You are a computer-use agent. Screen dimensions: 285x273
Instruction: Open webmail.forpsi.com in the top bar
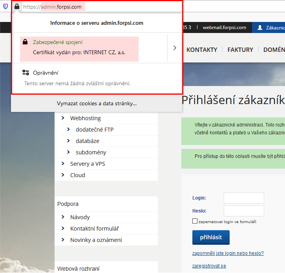(x=225, y=27)
